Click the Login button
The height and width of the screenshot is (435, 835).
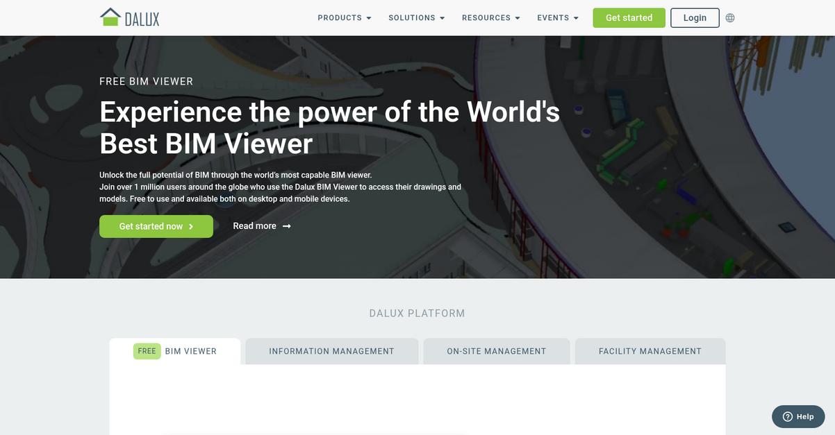click(x=695, y=18)
